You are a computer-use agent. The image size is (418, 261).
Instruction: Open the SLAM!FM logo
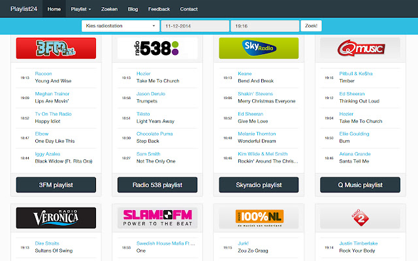[157, 218]
